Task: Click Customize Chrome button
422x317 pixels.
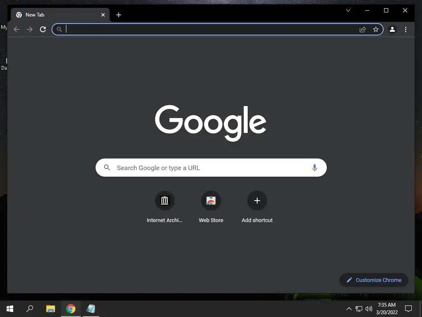Action: point(374,280)
